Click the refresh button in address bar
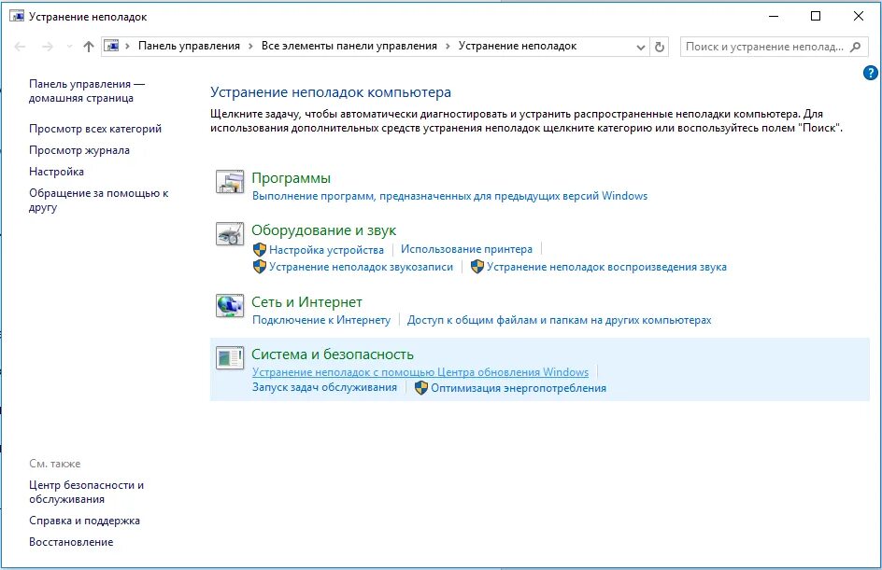Screen dimensions: 882x570 (660, 47)
